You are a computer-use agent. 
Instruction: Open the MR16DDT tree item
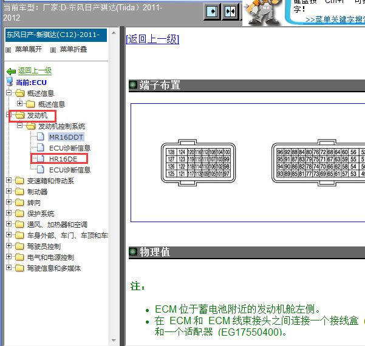pos(66,137)
